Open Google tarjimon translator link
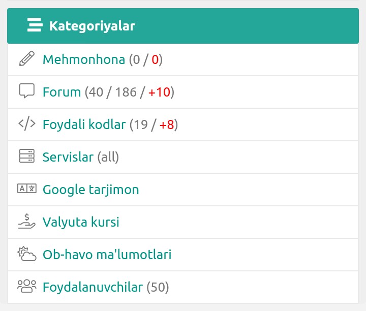 tap(91, 190)
